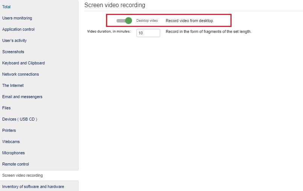Toggle the Desktop video switch
This screenshot has width=303, height=191.
coord(124,21)
